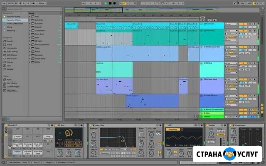Expand the EQ Eight folder
The image size is (266, 166).
[x=30, y=41]
